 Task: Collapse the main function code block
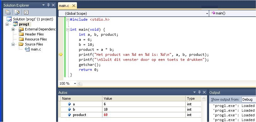pos(68,30)
